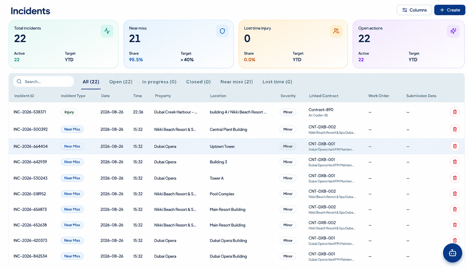468x269 pixels.
Task: Click Contract-890 linked contract
Action: coord(321,110)
